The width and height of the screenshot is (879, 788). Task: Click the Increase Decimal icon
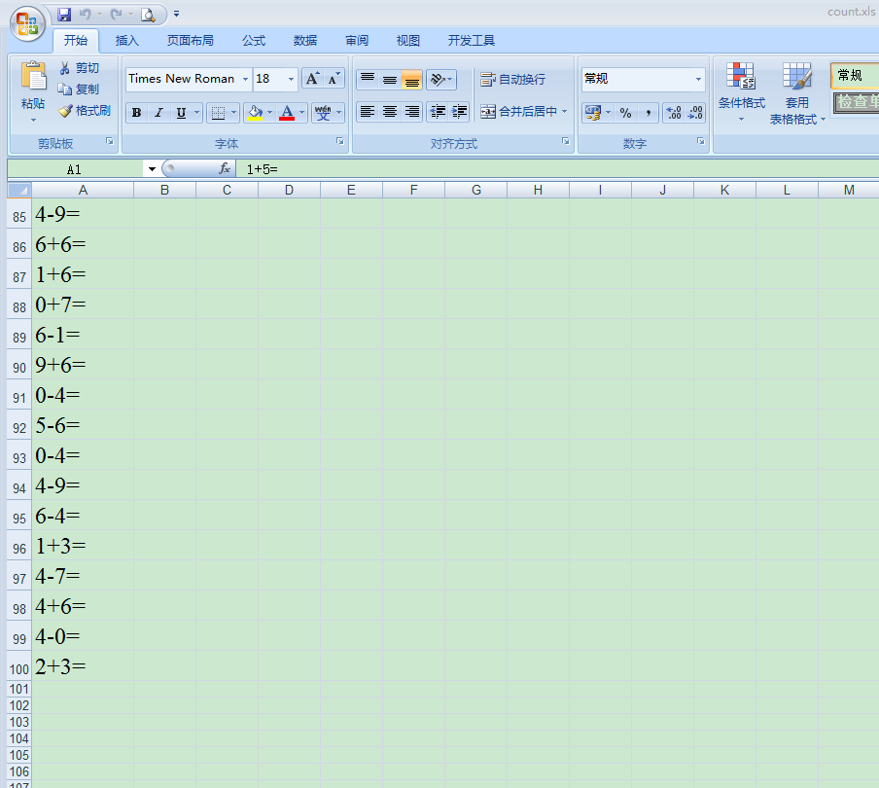tap(673, 113)
